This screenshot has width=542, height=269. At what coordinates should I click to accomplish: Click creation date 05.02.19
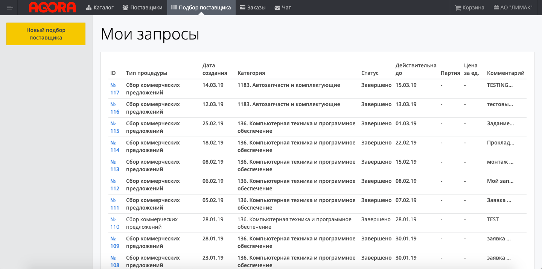213,200
